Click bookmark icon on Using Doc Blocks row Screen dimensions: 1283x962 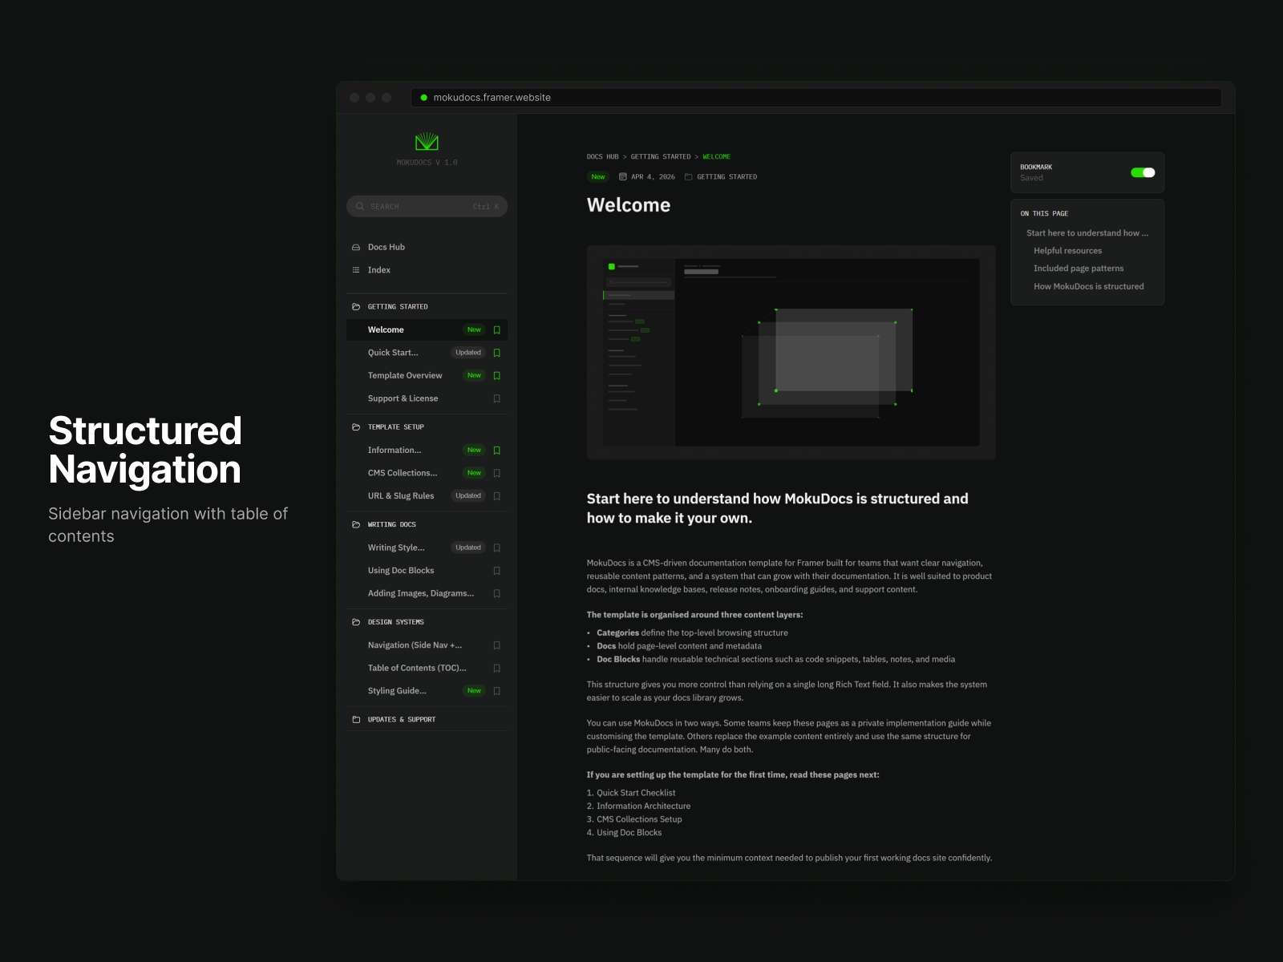click(x=496, y=571)
